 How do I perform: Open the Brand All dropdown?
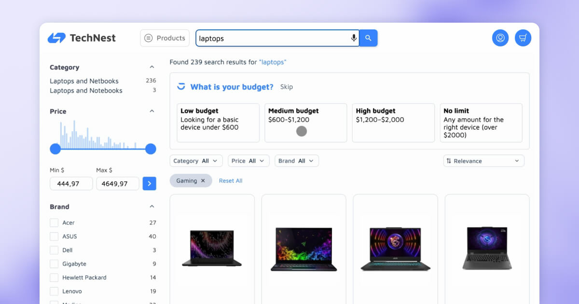tap(296, 161)
